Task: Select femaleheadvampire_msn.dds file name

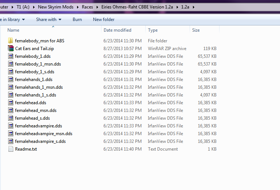Action: 44,134
